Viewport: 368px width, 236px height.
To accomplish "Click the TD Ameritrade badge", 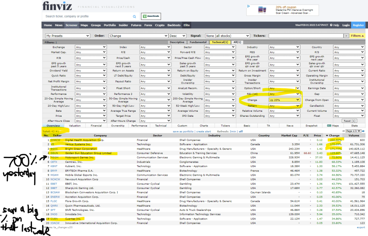I will point(151,17).
